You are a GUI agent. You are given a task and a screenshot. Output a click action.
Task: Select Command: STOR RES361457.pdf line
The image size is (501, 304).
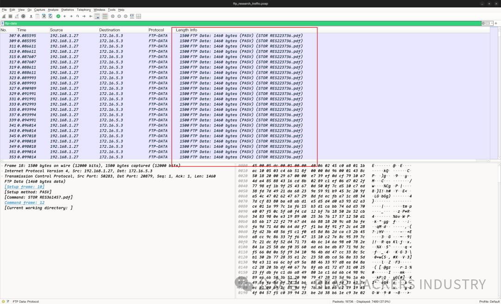39,197
